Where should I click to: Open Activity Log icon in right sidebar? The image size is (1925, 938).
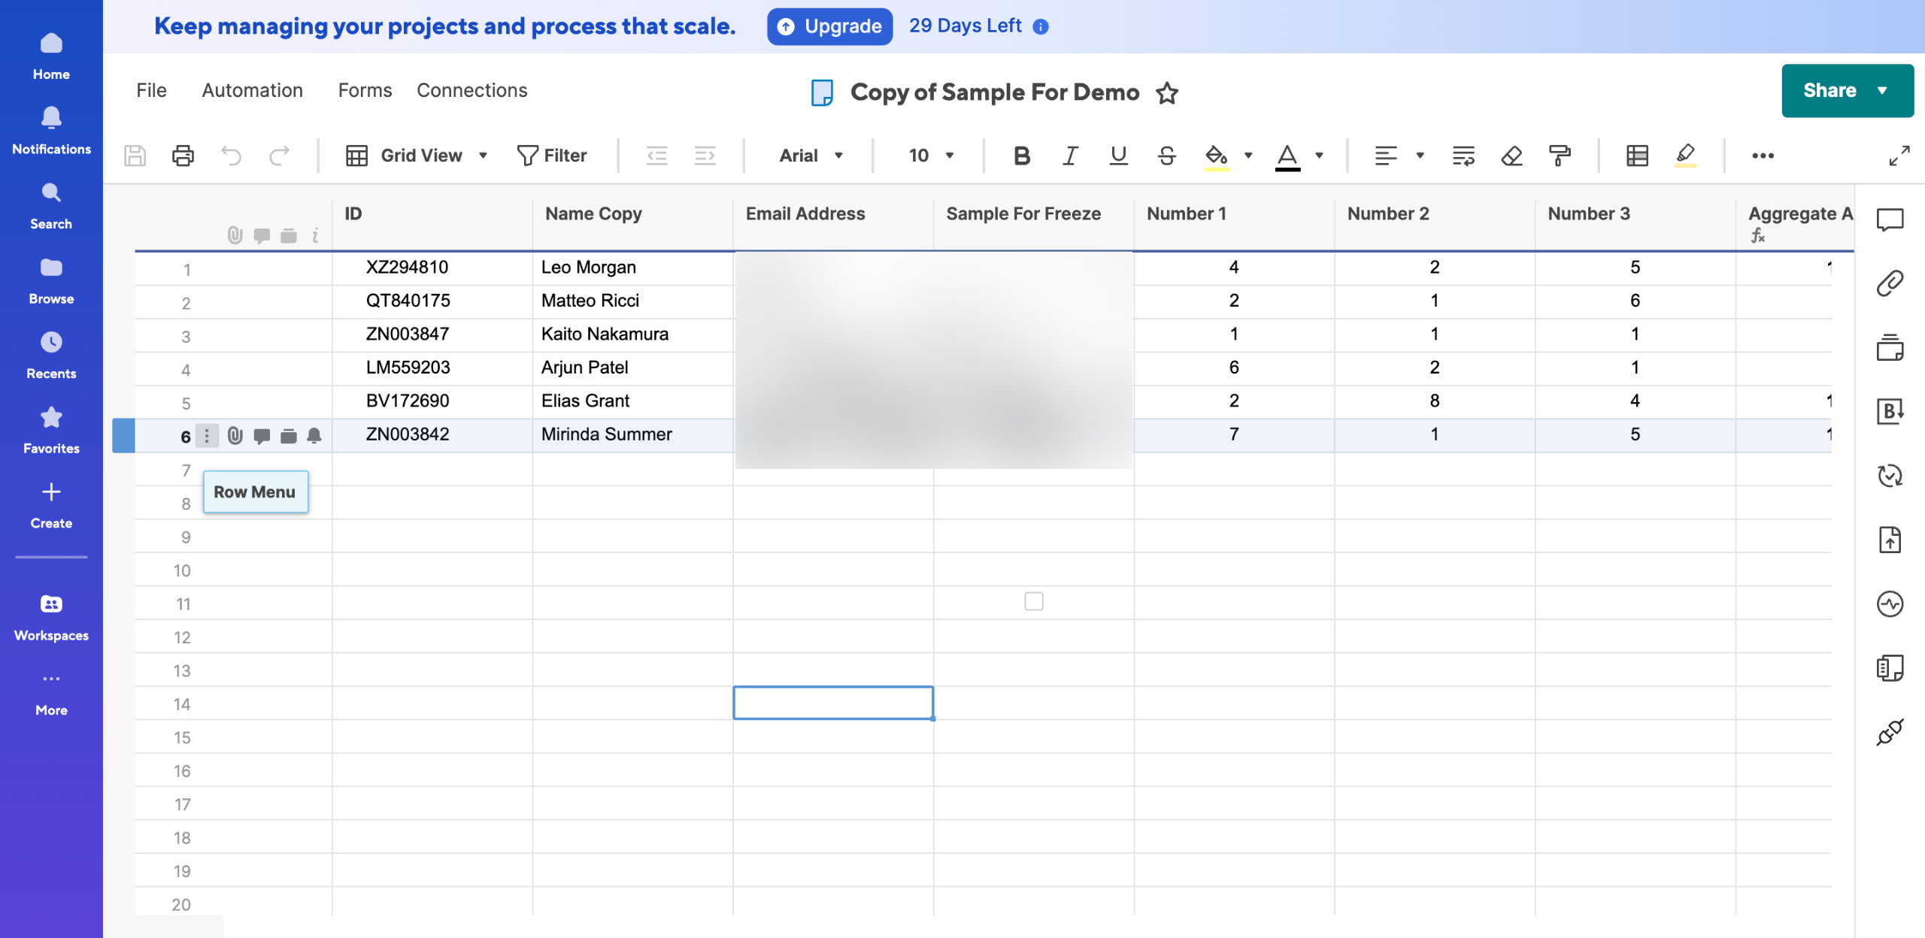1890,604
